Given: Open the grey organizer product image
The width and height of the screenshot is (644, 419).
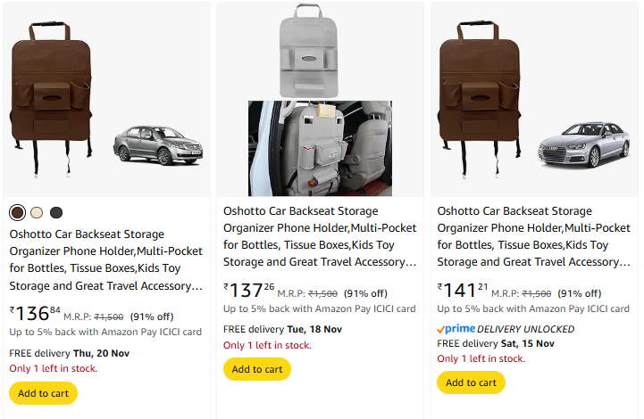Looking at the screenshot, I should tap(320, 100).
